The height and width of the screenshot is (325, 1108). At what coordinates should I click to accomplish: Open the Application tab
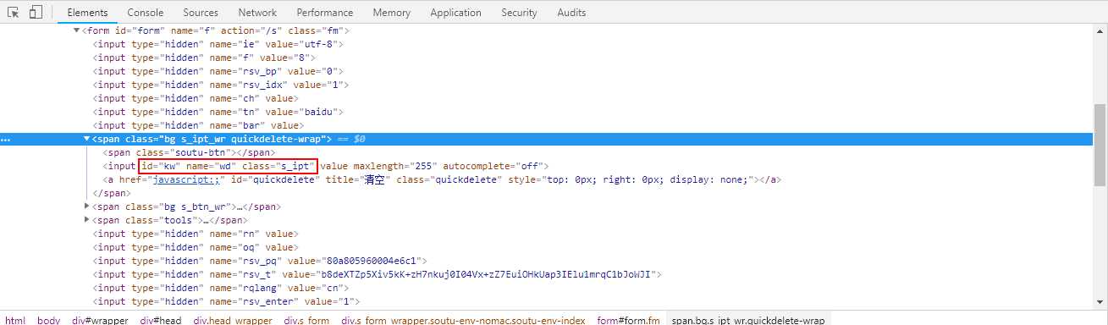click(456, 13)
